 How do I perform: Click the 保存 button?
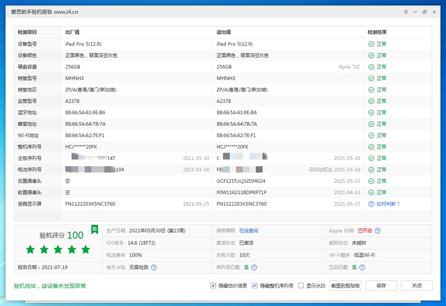[381, 286]
